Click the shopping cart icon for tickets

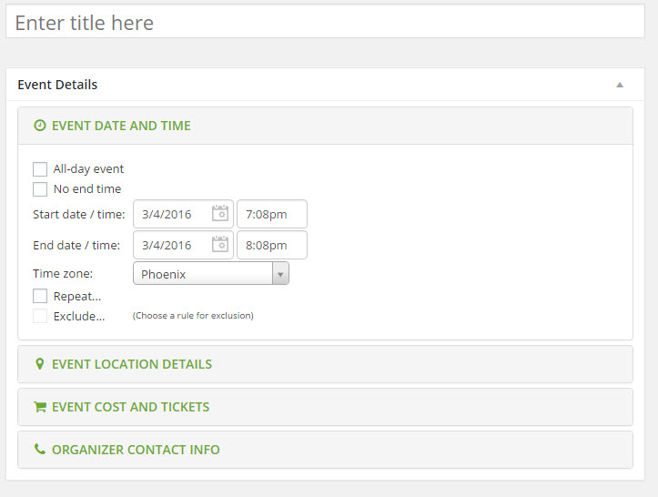click(40, 407)
